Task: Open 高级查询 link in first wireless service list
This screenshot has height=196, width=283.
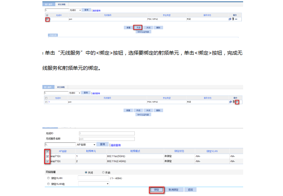Action: point(96,10)
